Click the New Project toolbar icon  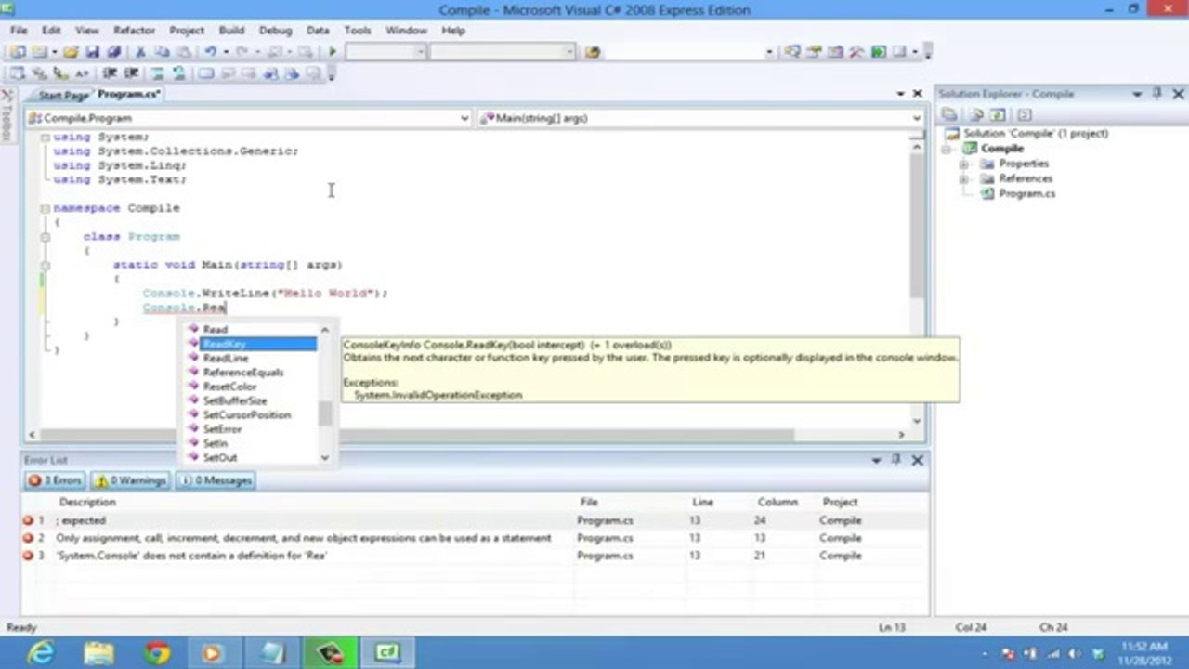click(x=18, y=52)
